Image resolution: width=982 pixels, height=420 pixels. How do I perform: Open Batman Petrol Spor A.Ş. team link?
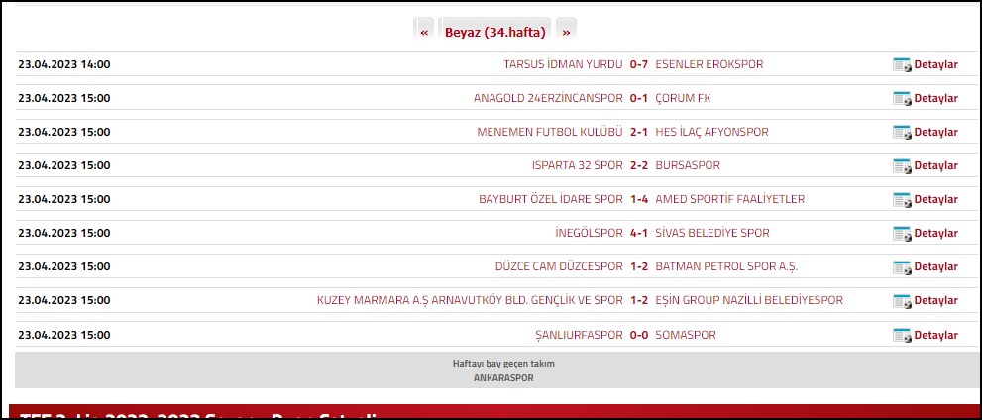click(725, 266)
